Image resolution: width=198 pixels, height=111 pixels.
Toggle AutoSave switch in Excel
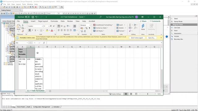(28, 17)
